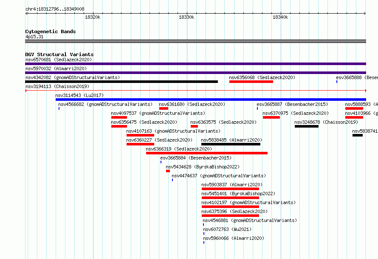Open the nsv5838741 variant label
This screenshot has width=378, height=259.
(x=365, y=131)
